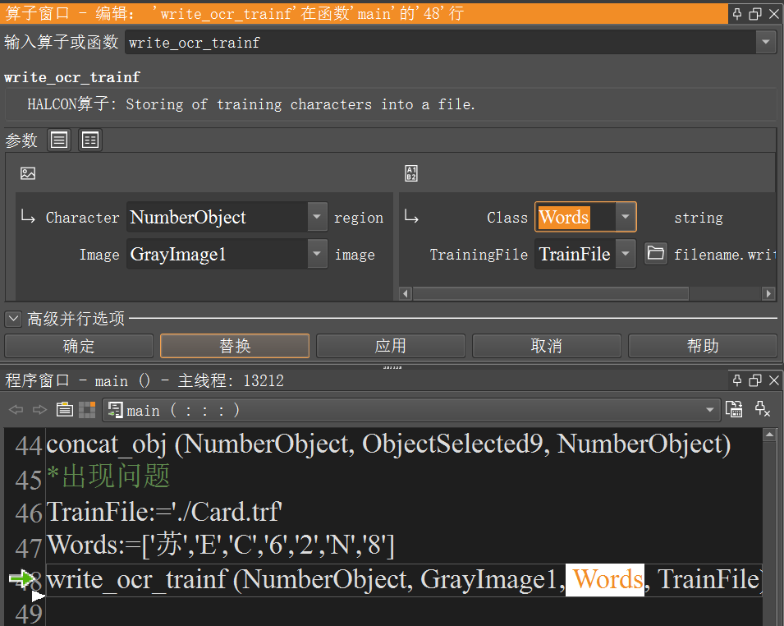Pin the program window with pushpin icon
The width and height of the screenshot is (784, 626).
[x=737, y=380]
